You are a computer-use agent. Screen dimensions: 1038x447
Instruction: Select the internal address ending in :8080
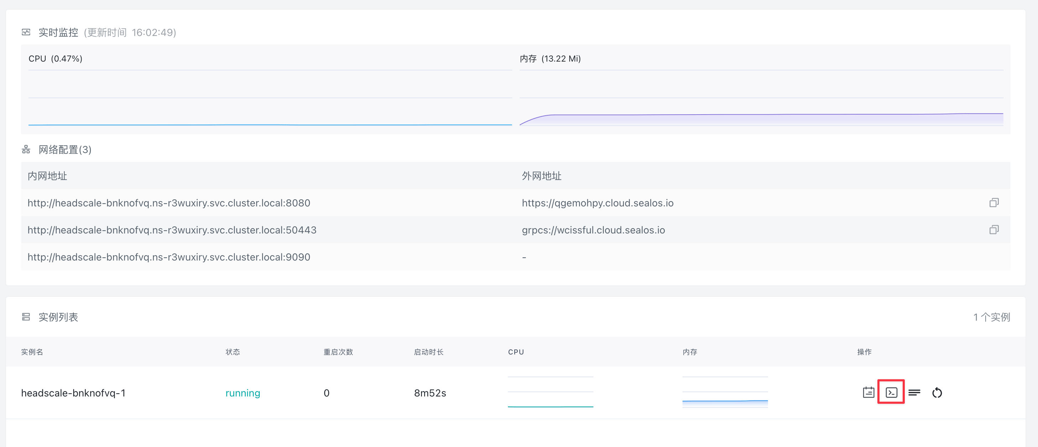(x=168, y=203)
